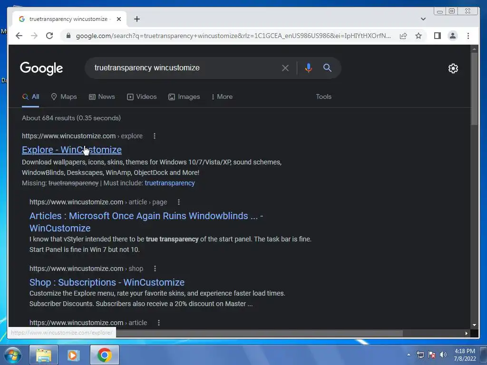Open the Windows Start menu
487x365 pixels.
[x=12, y=355]
